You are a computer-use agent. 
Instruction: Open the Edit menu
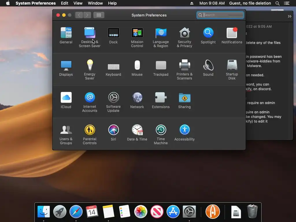(64, 3)
